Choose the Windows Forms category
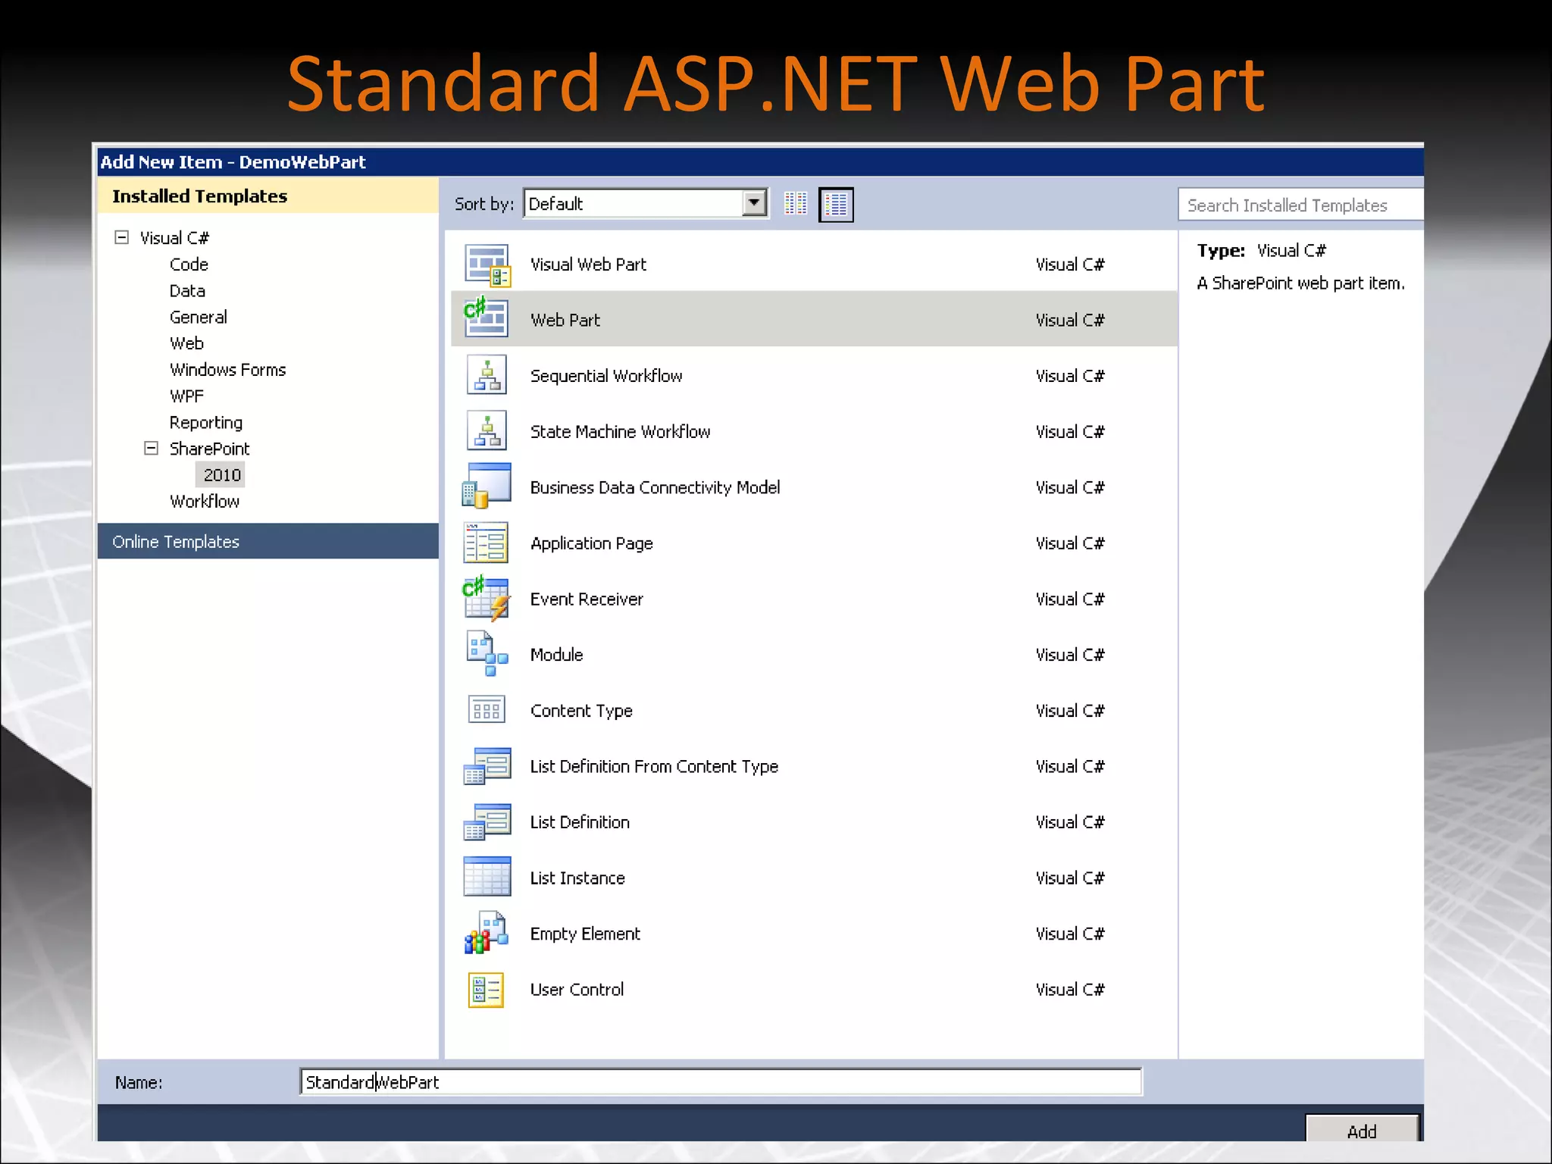 point(227,370)
